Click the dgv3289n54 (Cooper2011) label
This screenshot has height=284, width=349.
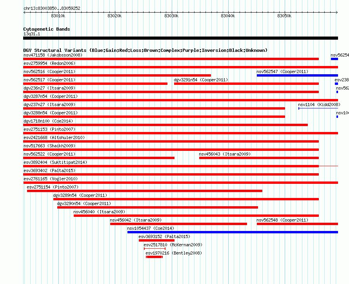[x=80, y=195]
